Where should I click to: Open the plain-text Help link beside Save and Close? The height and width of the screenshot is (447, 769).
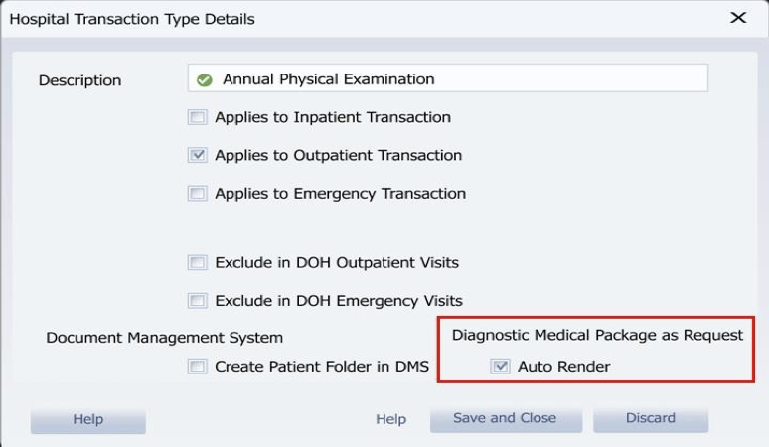[x=390, y=419]
